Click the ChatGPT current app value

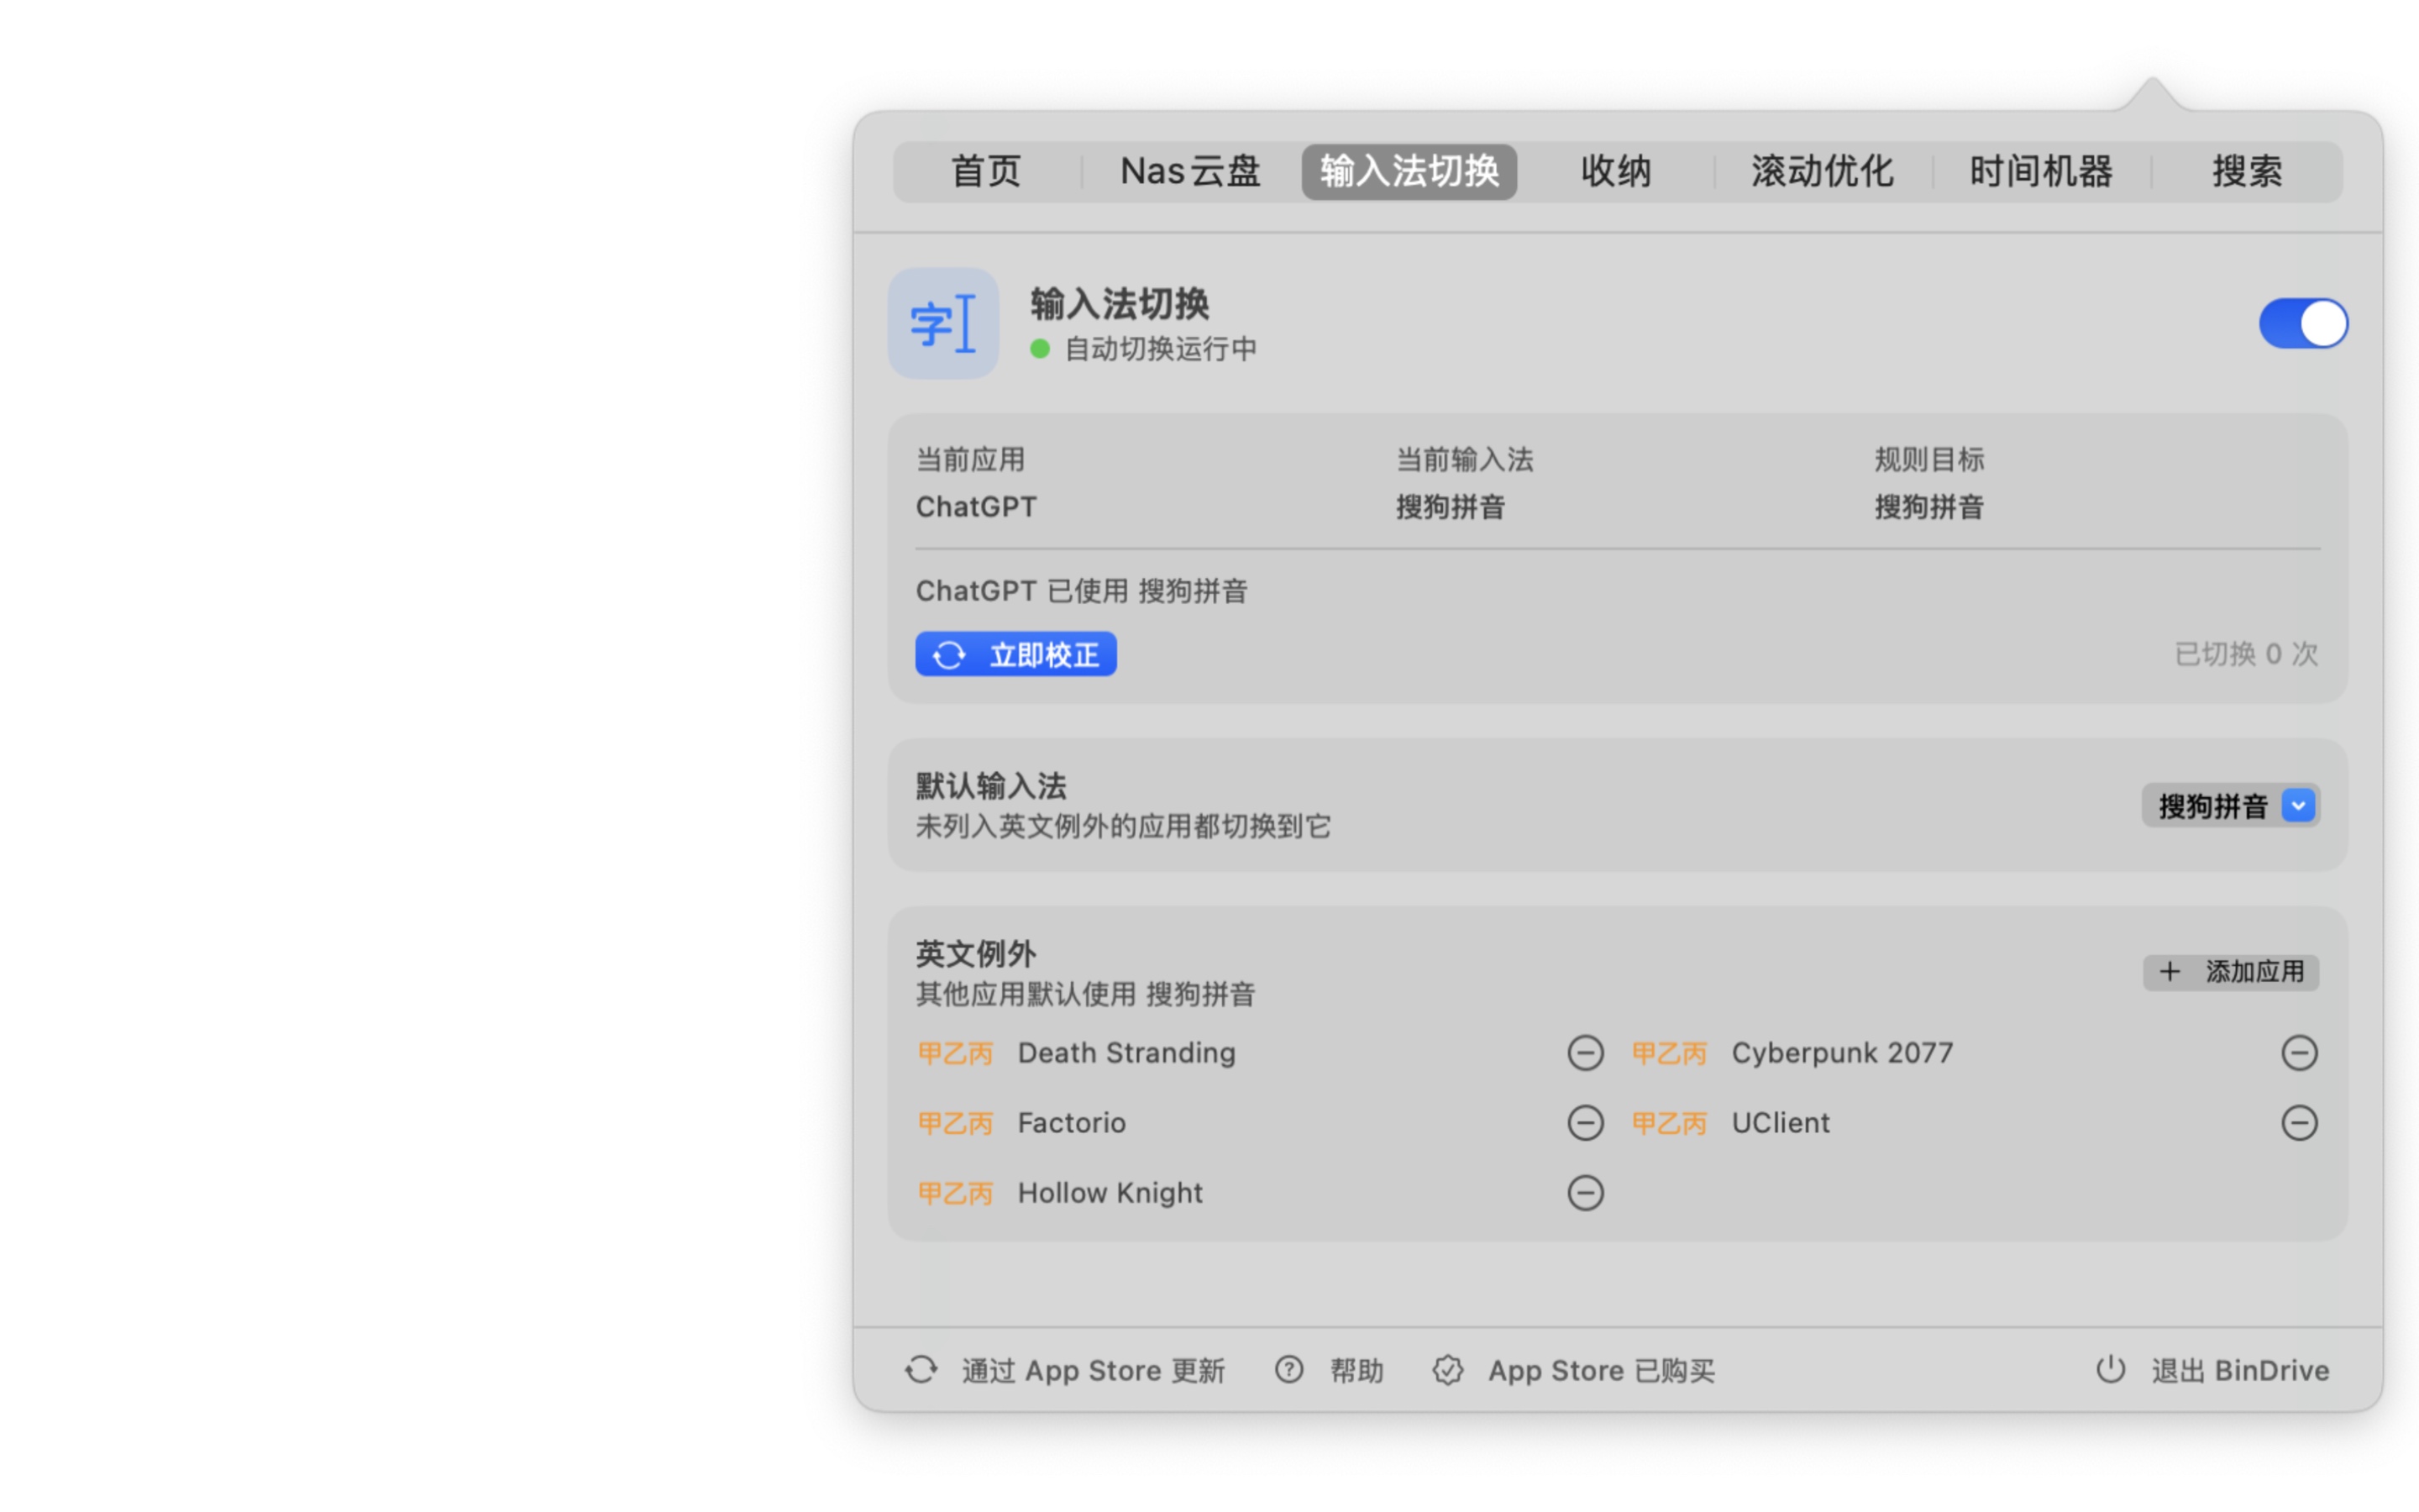tap(976, 507)
